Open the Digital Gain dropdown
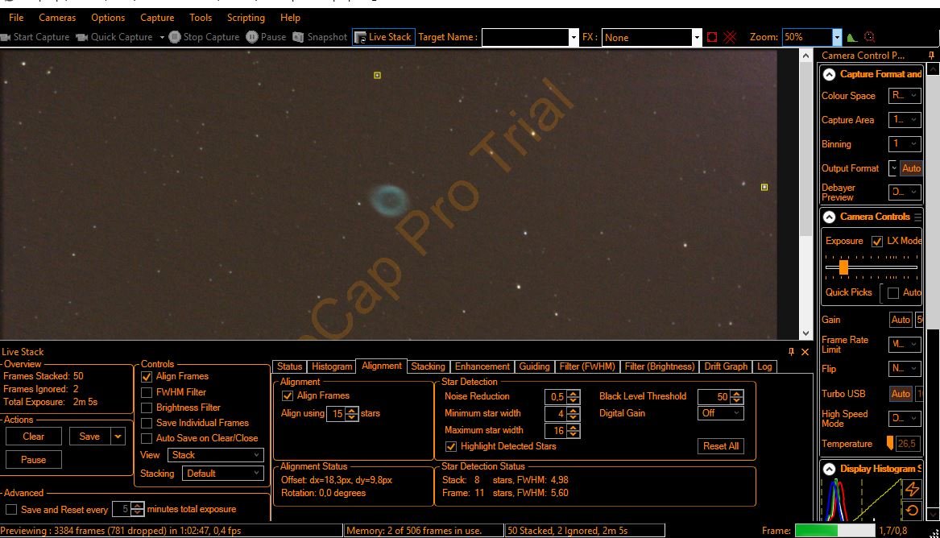Viewport: 940px width, 538px height. tap(720, 413)
